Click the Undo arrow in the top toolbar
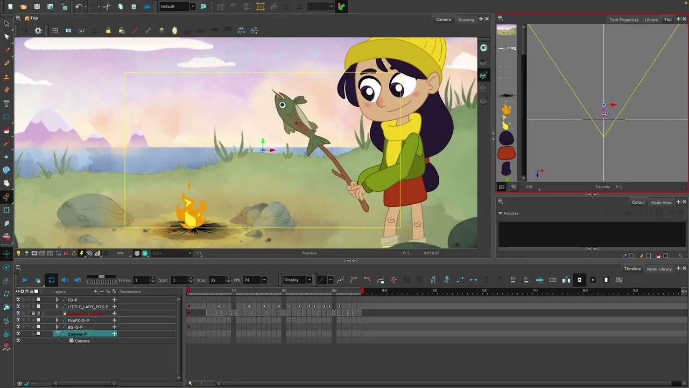This screenshot has height=388, width=689. point(79,6)
